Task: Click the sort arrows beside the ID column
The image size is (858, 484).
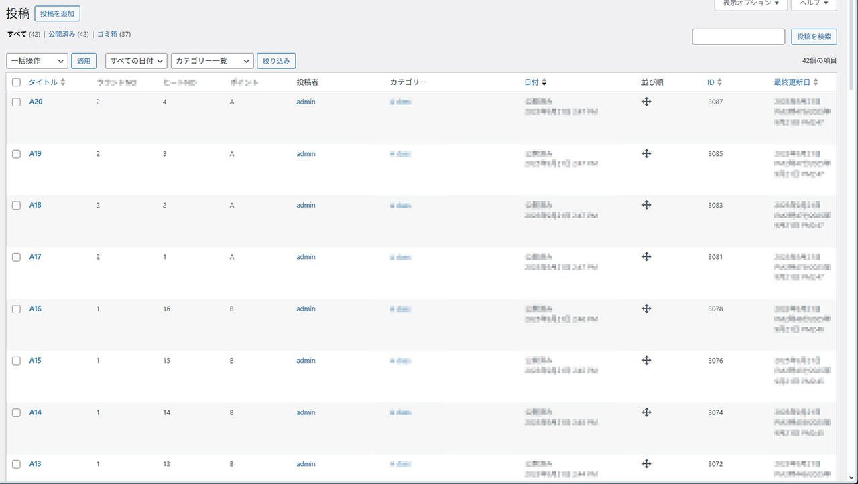Action: [719, 82]
